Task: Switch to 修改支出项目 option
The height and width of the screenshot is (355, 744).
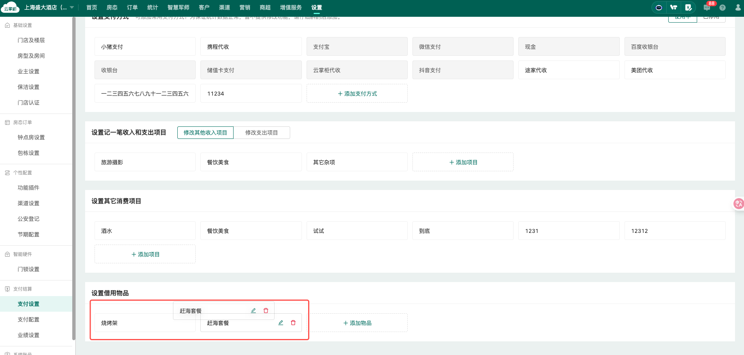Action: 261,133
